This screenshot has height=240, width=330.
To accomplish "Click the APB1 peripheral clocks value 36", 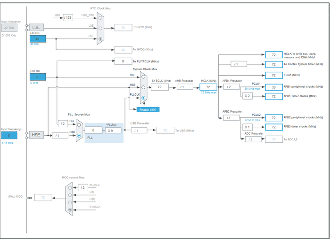I will [274, 87].
